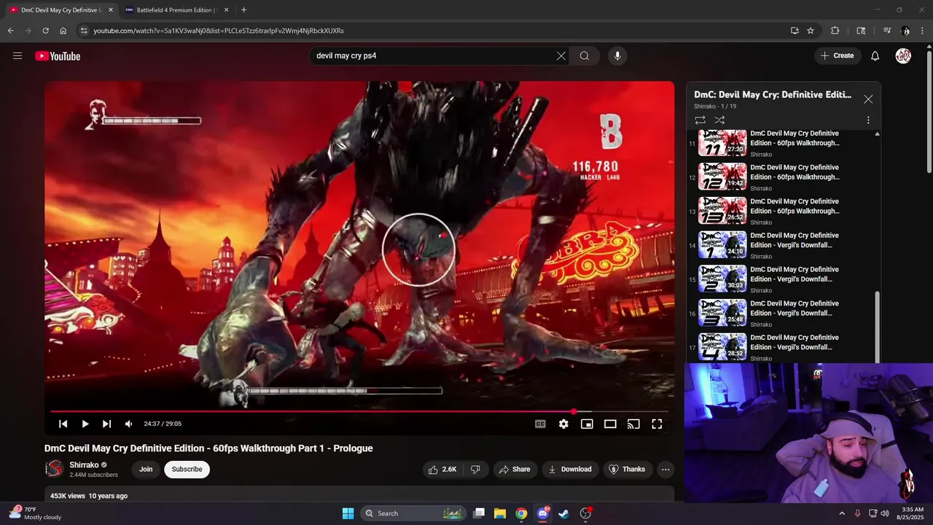Click the address bar URL
933x525 pixels.
pos(219,31)
